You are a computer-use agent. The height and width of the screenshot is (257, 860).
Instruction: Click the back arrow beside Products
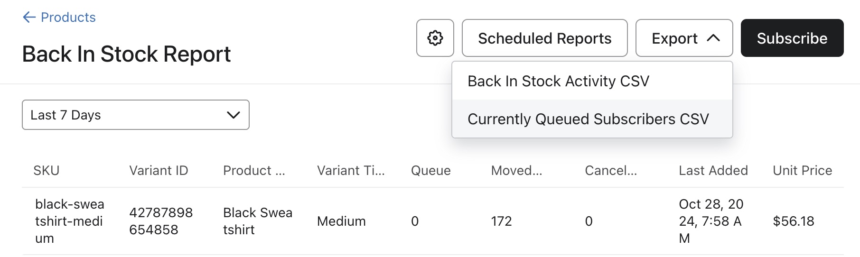29,18
